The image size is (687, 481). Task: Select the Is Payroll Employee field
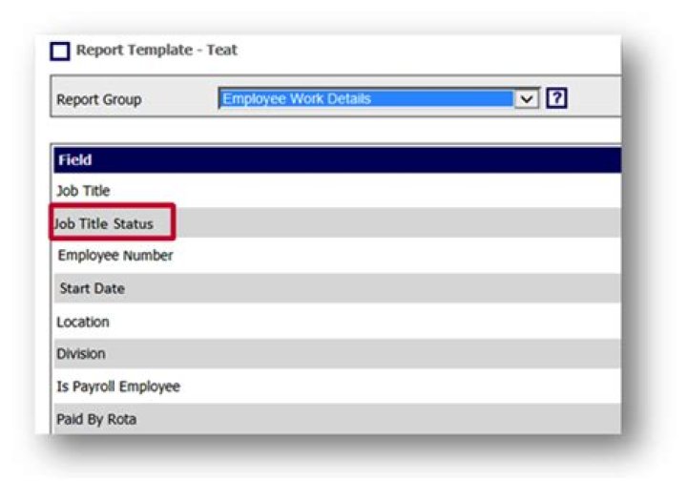pos(337,387)
